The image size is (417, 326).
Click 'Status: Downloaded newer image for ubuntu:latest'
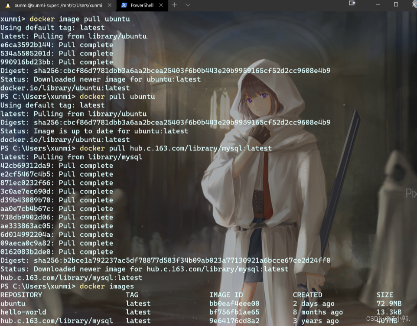(x=101, y=79)
